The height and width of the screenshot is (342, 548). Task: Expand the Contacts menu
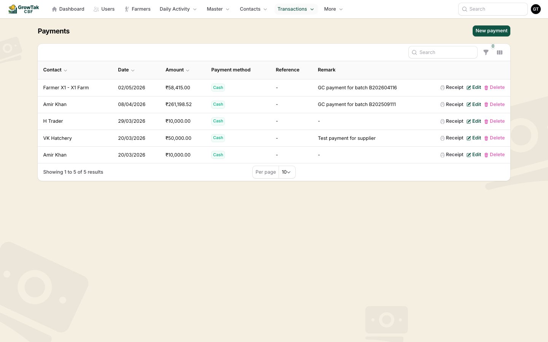tap(253, 9)
